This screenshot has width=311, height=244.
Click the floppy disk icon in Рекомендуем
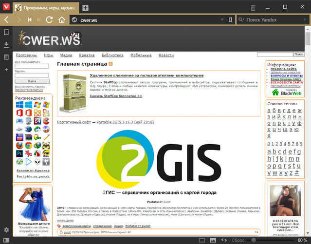pyautogui.click(x=19, y=137)
